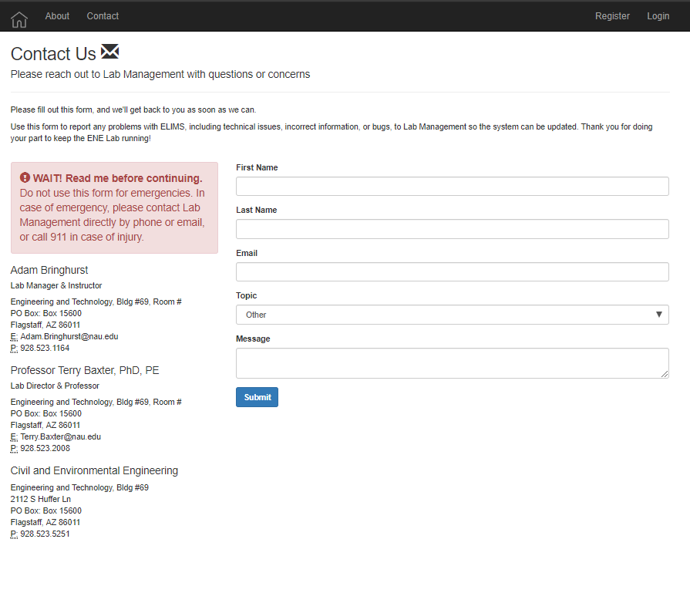Click the Lab Director & Professor title
The width and height of the screenshot is (690, 593).
(55, 386)
